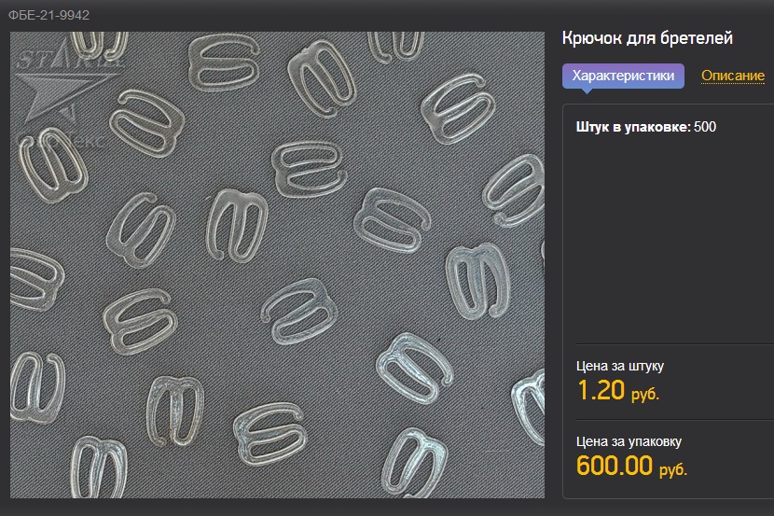Open the Описание tab

pos(732,76)
